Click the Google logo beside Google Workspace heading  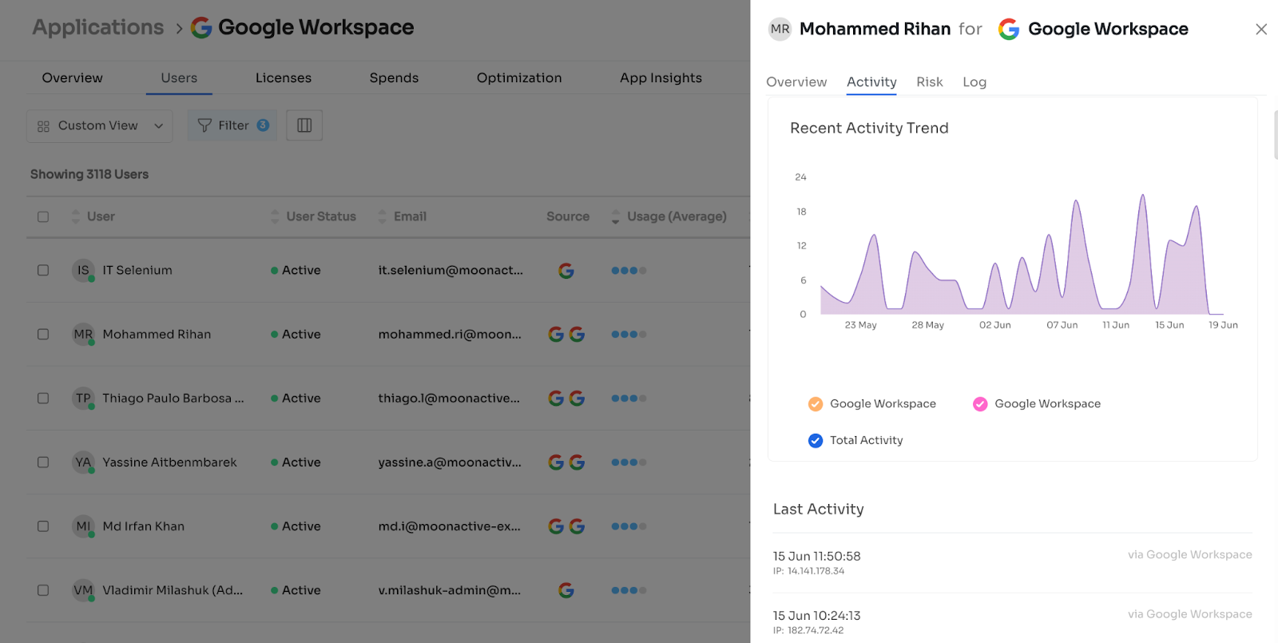click(201, 28)
